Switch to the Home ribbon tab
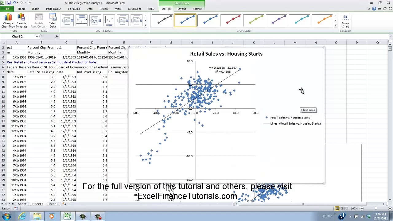The image size is (393, 221). click(x=21, y=9)
